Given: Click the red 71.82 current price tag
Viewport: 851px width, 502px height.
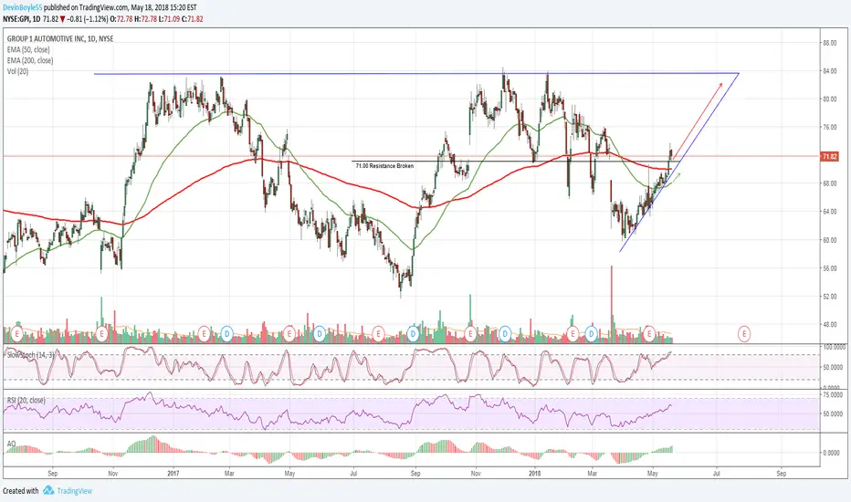Looking at the screenshot, I should (829, 156).
